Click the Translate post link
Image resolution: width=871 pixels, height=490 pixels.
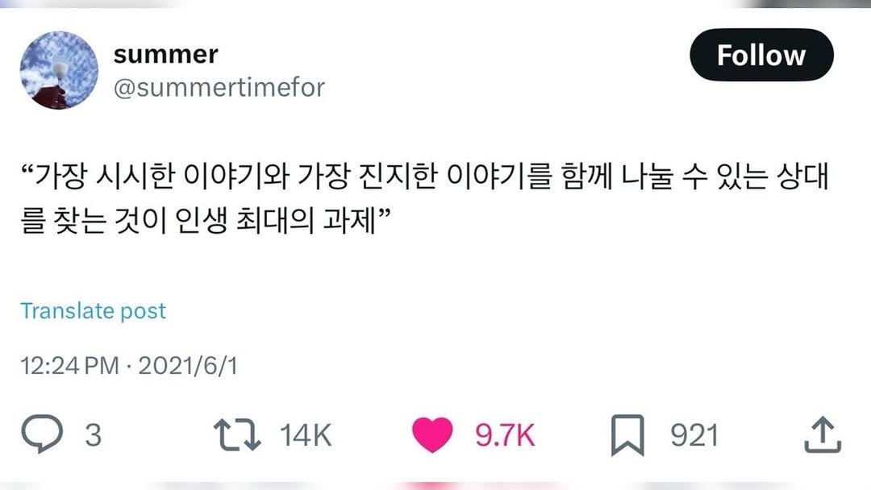coord(94,310)
